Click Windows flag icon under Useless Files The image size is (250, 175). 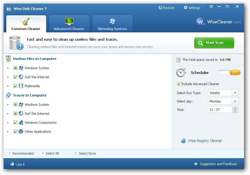(x=21, y=68)
